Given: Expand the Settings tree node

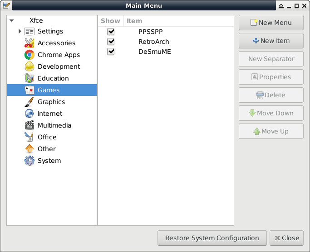Looking at the screenshot, I should click(x=20, y=31).
